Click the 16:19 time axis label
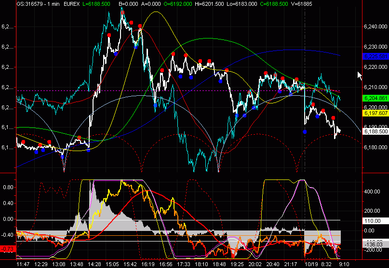The width and height of the screenshot is (389, 268). tap(148, 264)
